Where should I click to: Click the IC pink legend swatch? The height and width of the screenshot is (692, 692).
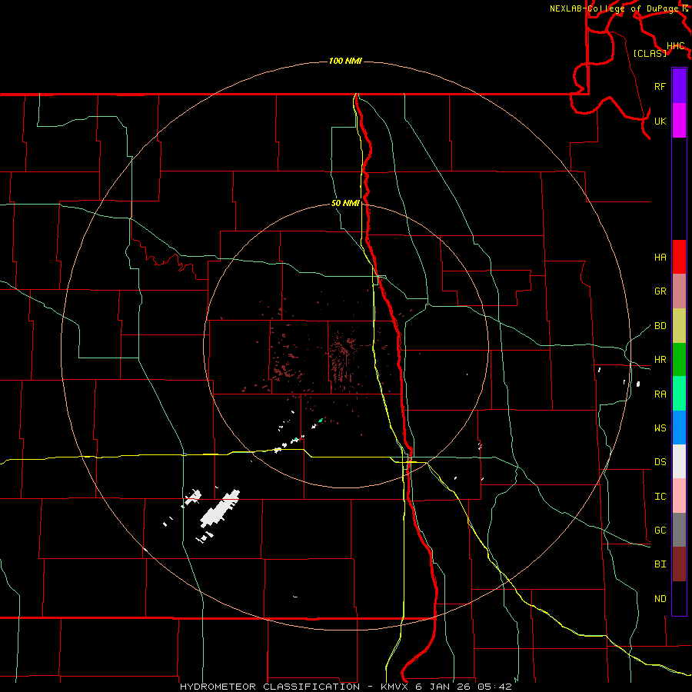[x=679, y=496]
